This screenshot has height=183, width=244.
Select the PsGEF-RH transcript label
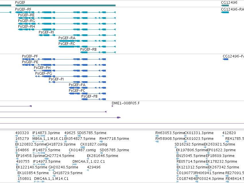click(x=26, y=27)
